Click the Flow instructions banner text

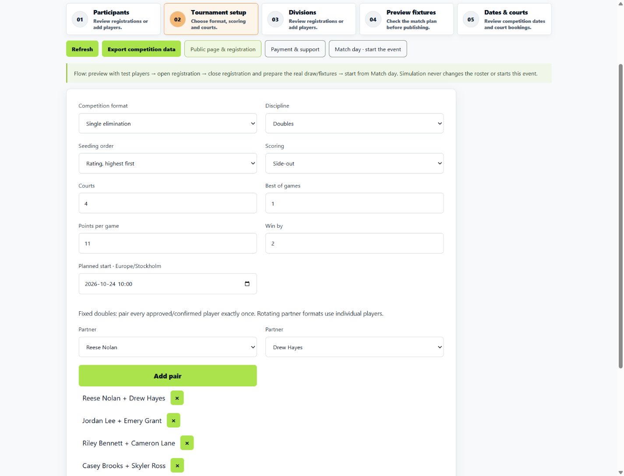coord(306,73)
